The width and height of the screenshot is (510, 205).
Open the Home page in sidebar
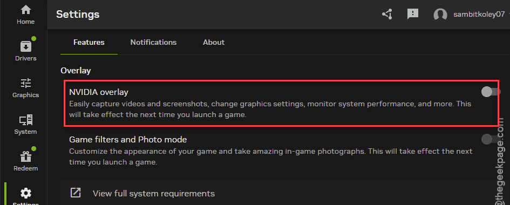tap(25, 15)
